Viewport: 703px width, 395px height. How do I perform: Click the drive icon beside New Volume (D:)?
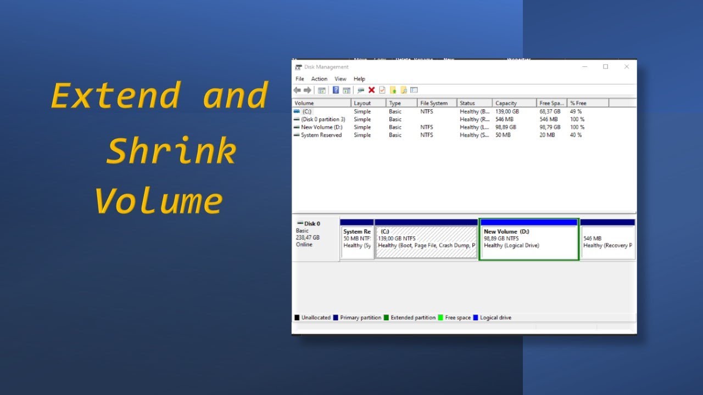(297, 127)
